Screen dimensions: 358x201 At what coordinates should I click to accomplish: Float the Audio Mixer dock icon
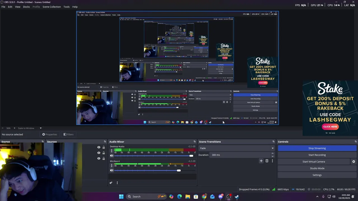click(195, 142)
